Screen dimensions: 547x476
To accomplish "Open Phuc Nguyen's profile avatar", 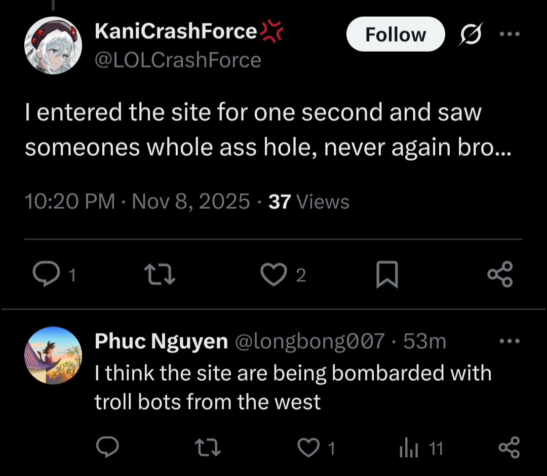I will (53, 355).
